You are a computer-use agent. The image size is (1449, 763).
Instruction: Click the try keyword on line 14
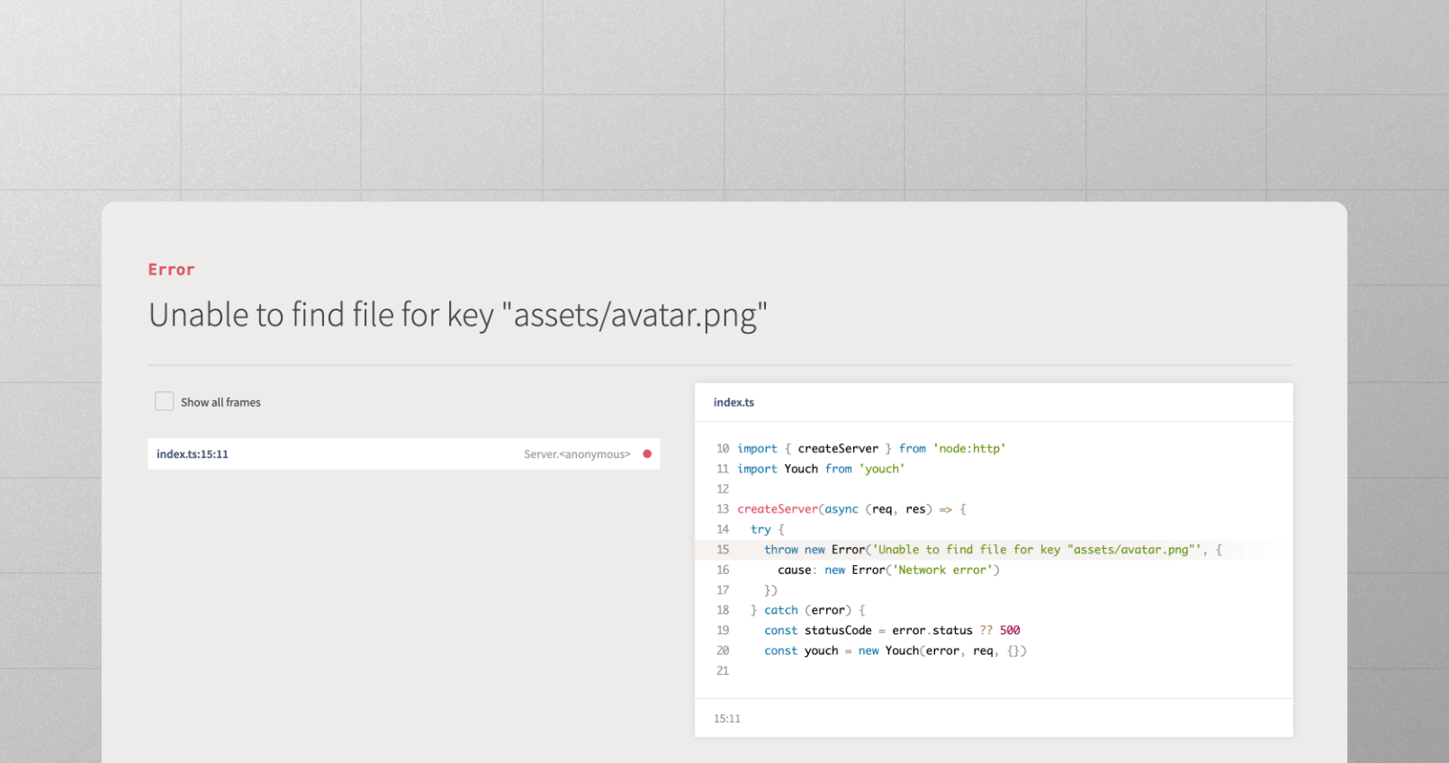(760, 530)
